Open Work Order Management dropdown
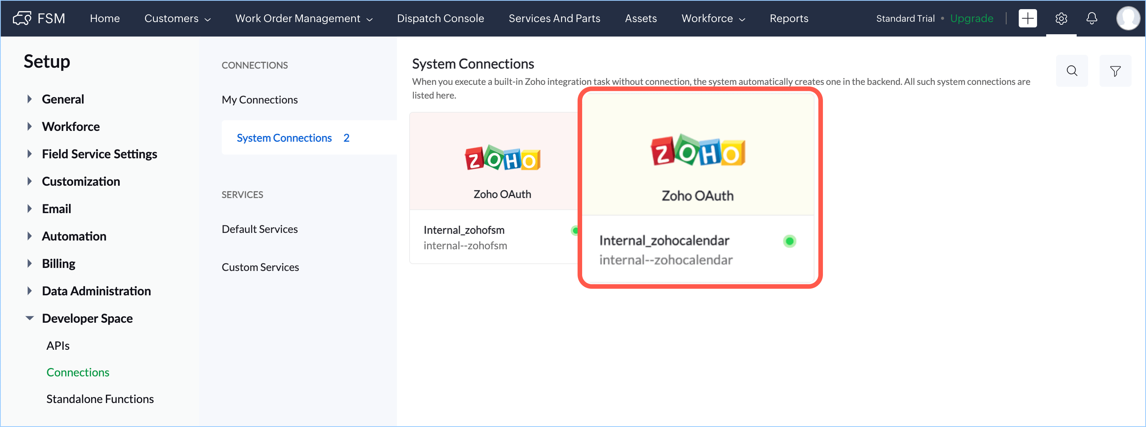This screenshot has width=1146, height=427. tap(304, 18)
